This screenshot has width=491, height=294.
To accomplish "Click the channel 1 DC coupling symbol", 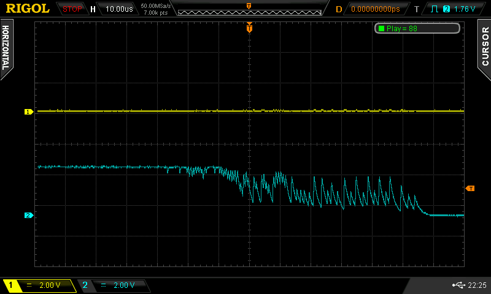I will (29, 285).
